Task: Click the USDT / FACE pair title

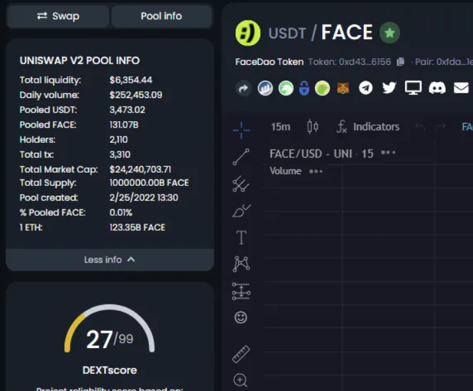Action: tap(320, 32)
